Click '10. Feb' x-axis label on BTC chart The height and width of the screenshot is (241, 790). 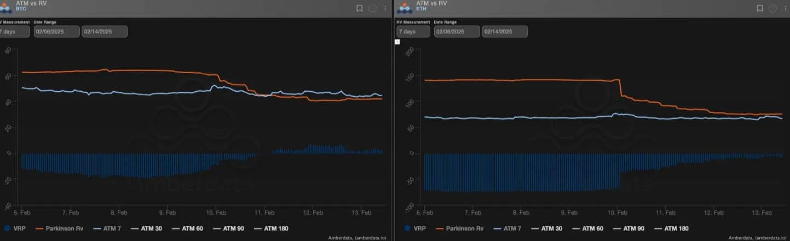216,212
